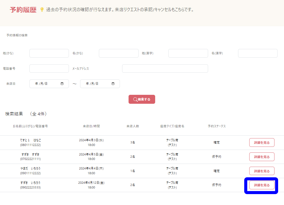This screenshot has width=284, height=205.
Task: Open calendar picker in start 来店日 field
Action: tap(62, 84)
